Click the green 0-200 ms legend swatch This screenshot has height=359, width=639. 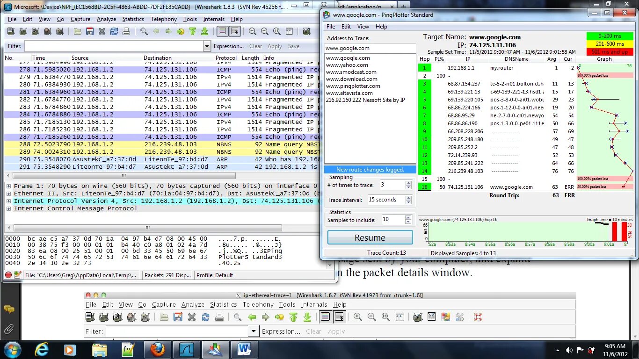click(610, 36)
